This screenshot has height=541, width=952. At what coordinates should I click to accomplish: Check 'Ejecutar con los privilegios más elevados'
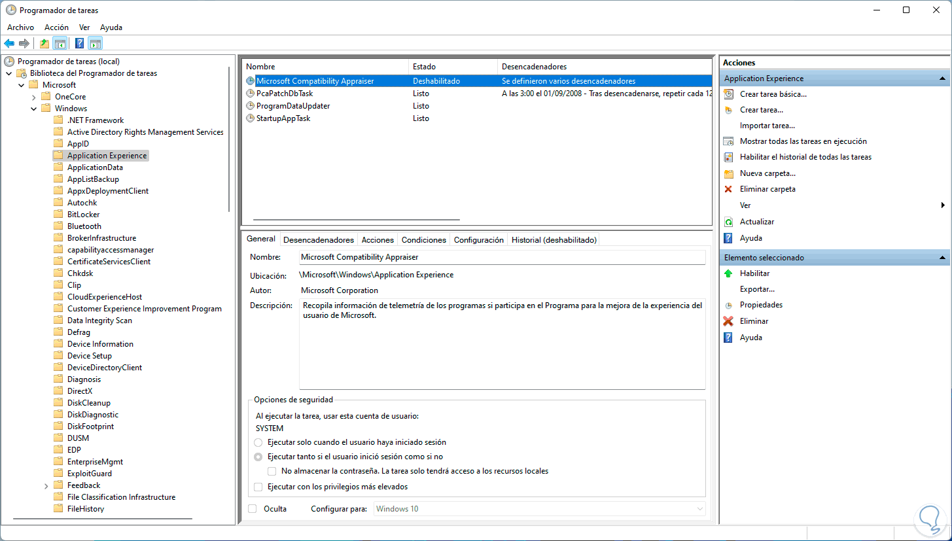[x=258, y=487]
